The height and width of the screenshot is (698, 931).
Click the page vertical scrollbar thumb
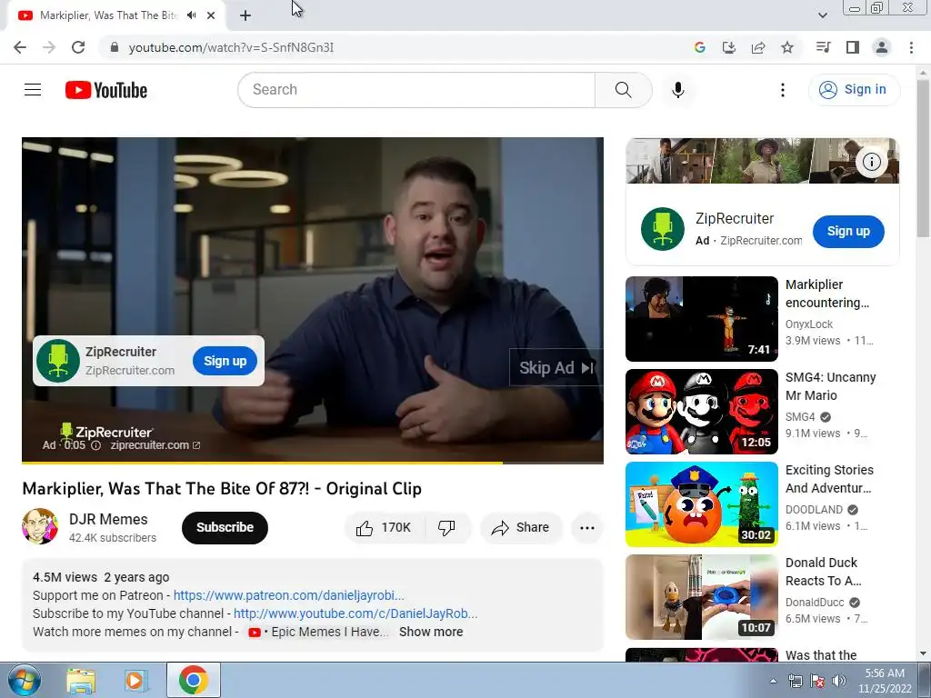point(923,157)
